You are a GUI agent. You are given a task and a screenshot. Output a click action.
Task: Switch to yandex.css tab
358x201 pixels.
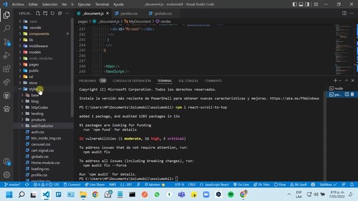point(129,13)
